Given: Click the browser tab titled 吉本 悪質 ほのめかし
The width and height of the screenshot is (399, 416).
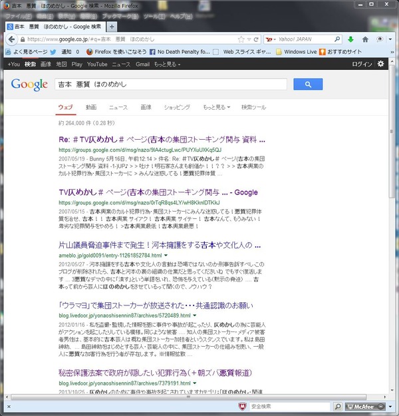Looking at the screenshot, I should click(55, 27).
